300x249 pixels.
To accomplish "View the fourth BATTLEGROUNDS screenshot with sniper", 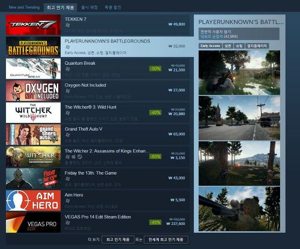I will [239, 209].
